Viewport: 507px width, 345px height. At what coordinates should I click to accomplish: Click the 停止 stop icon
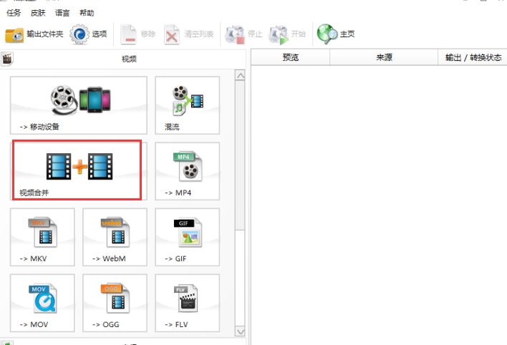click(235, 34)
